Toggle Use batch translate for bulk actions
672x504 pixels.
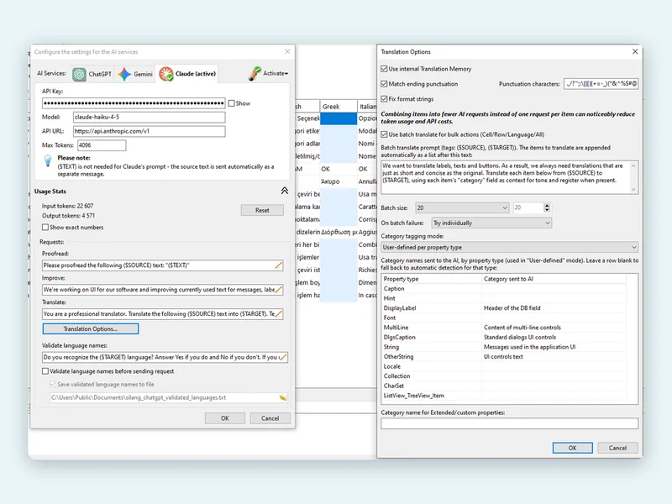point(384,134)
